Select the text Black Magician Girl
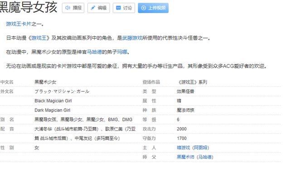 [x=53, y=101]
